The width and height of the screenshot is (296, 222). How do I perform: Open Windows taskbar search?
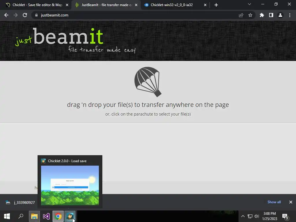pyautogui.click(x=21, y=216)
